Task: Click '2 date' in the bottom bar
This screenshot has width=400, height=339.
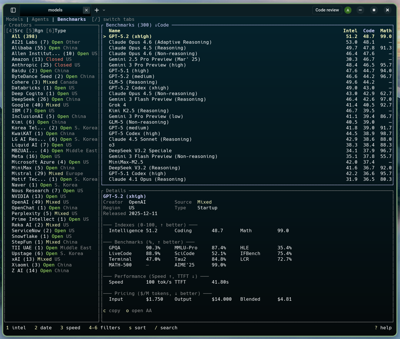Action: (43, 328)
